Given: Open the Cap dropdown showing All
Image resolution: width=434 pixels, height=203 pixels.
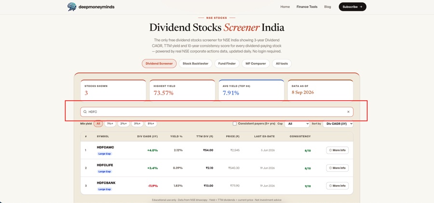Looking at the screenshot, I should (x=297, y=124).
